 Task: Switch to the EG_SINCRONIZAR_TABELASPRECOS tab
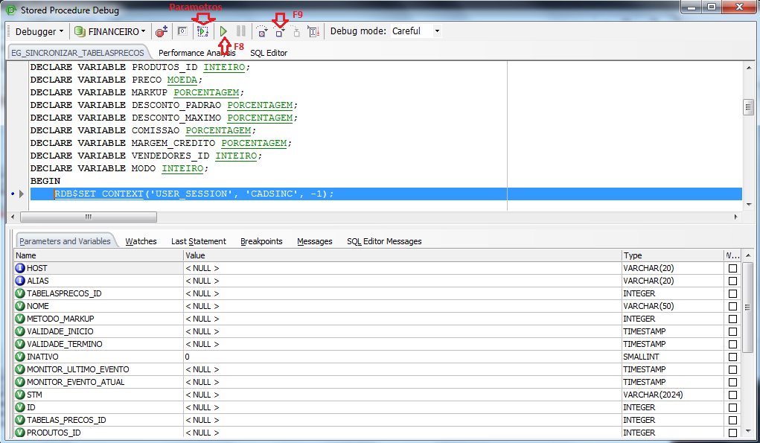77,53
